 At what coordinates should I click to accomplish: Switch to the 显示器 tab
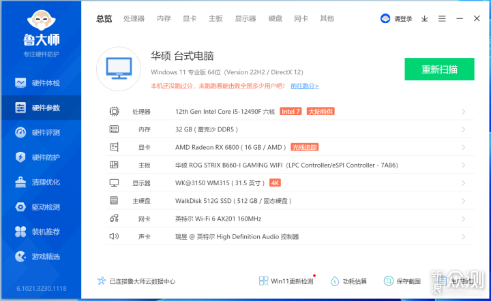(x=245, y=19)
